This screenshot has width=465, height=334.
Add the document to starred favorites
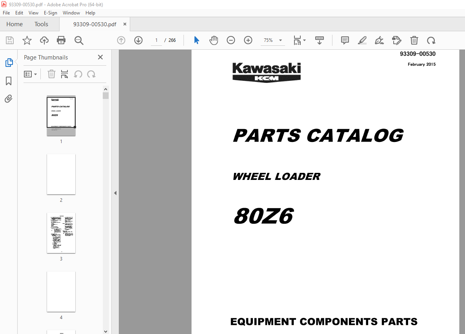point(27,40)
